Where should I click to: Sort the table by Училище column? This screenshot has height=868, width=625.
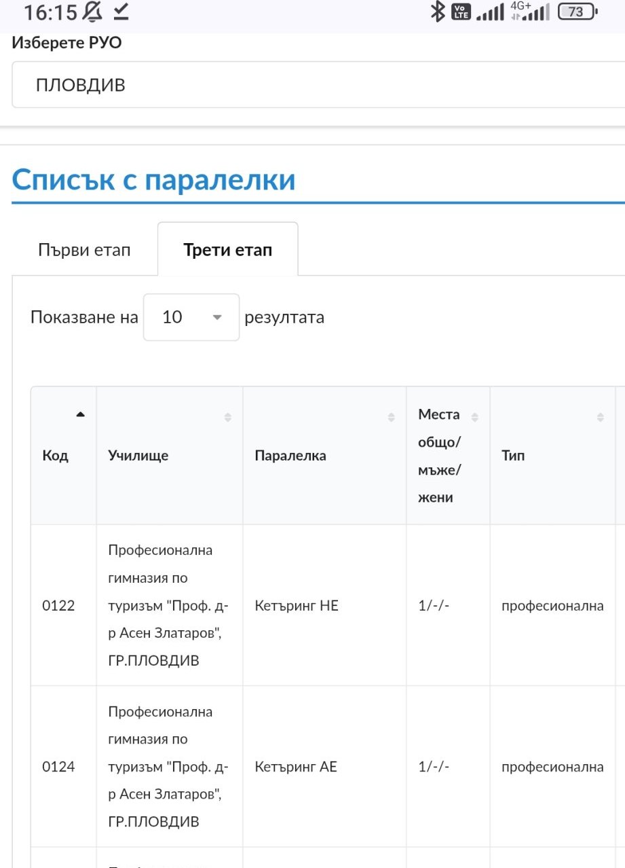coord(228,417)
